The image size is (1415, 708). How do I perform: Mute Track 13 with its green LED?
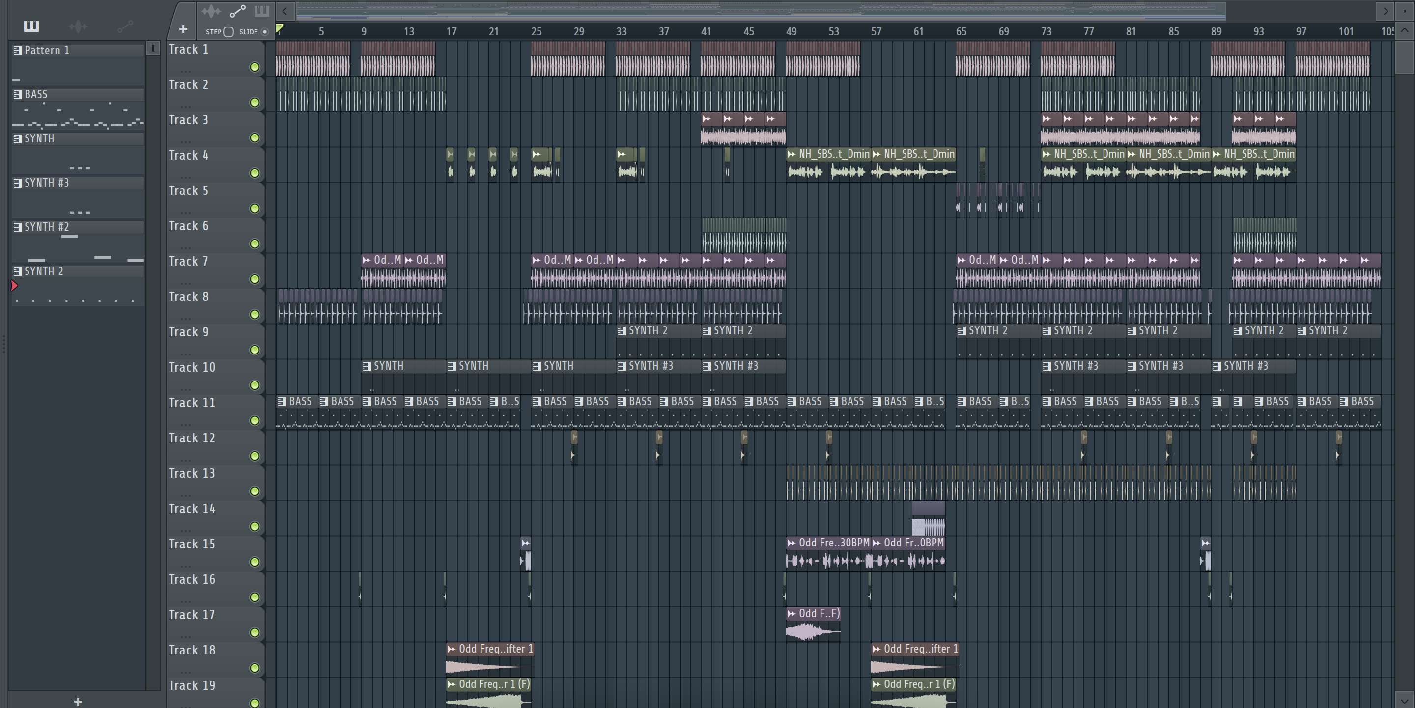(x=255, y=491)
